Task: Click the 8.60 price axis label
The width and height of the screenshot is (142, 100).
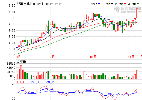Action: click(x=12, y=5)
